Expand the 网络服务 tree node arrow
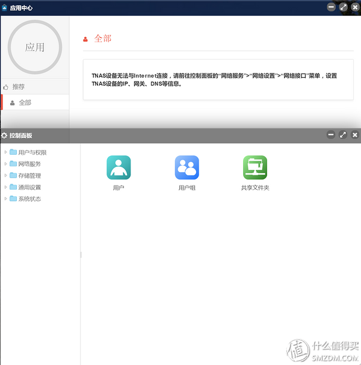The width and height of the screenshot is (361, 365). [x=5, y=164]
